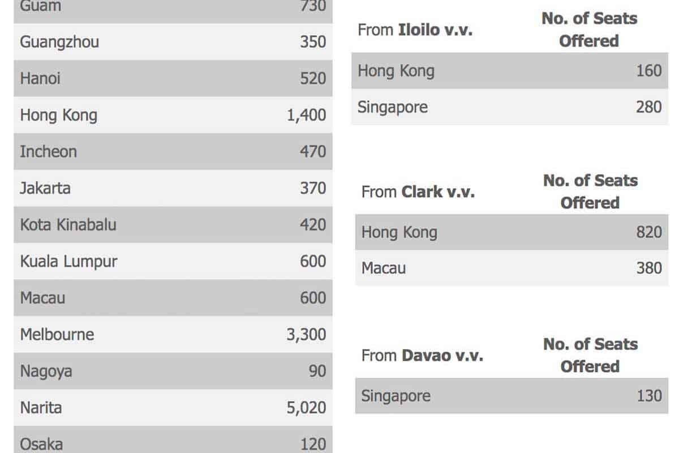679x453 pixels.
Task: Click the 820 seats value under Clark
Action: coord(648,232)
